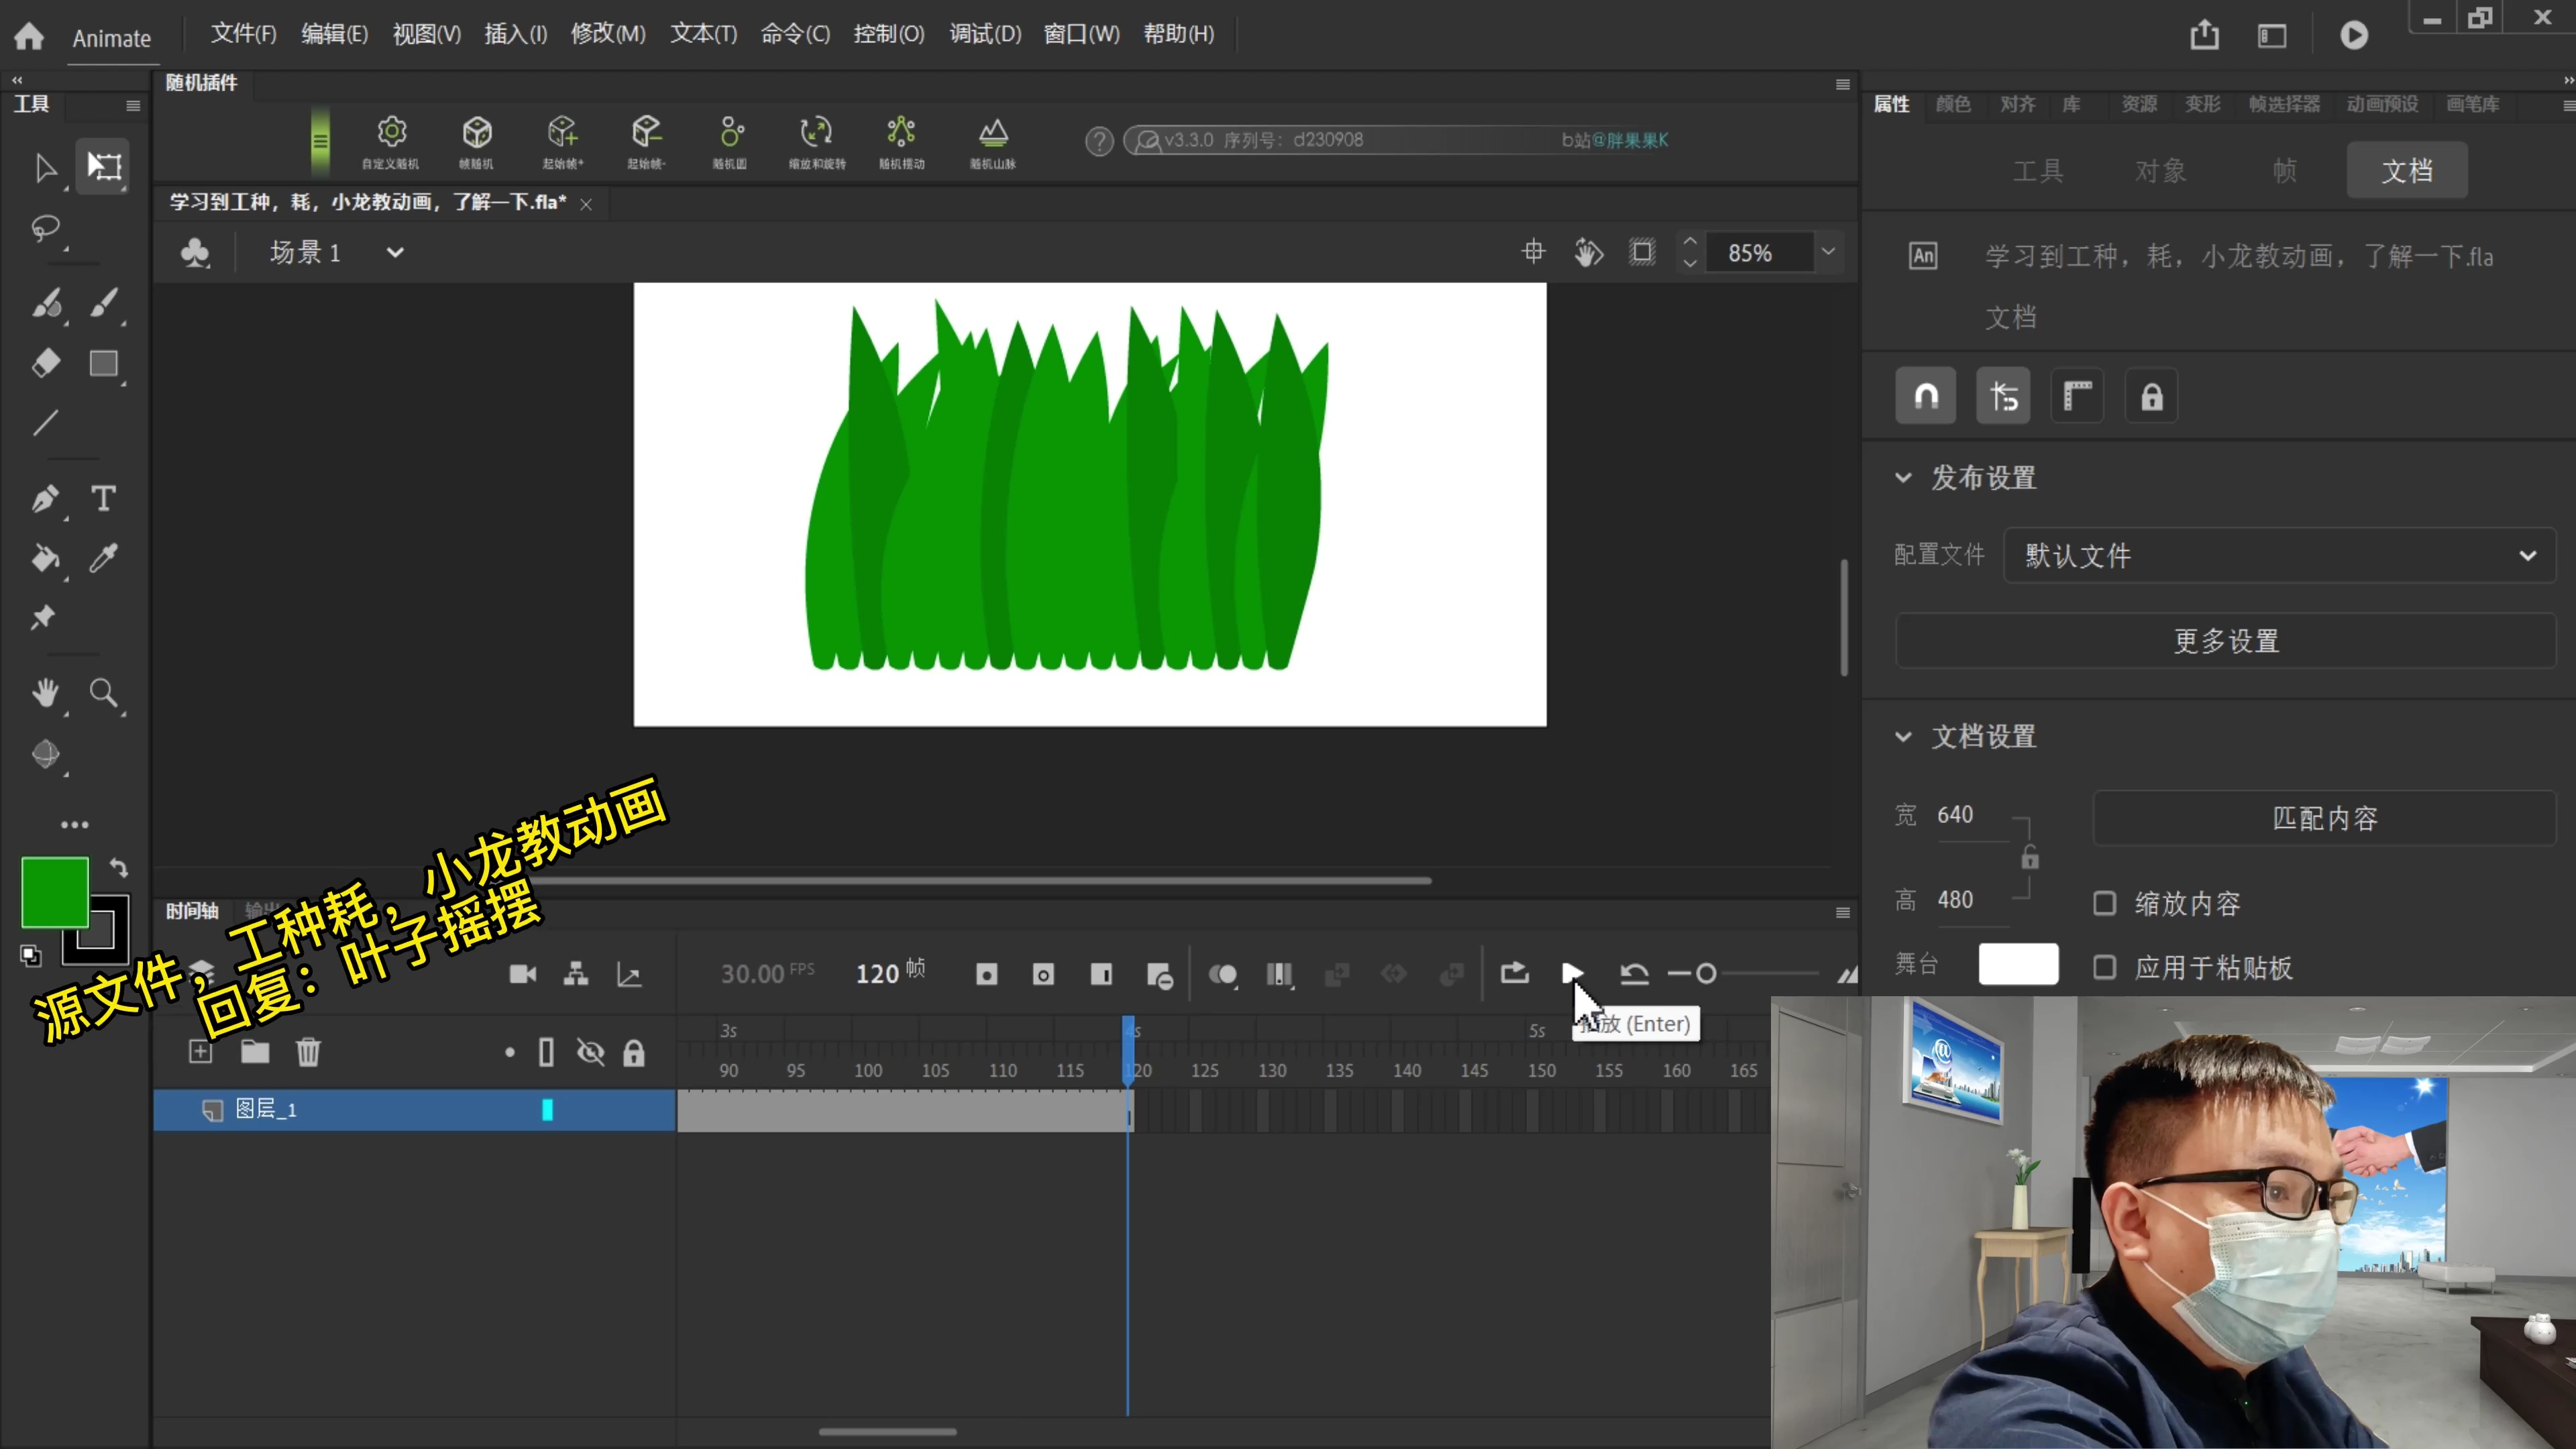Select the Free Transform tool
The height and width of the screenshot is (1449, 2576).
[104, 166]
